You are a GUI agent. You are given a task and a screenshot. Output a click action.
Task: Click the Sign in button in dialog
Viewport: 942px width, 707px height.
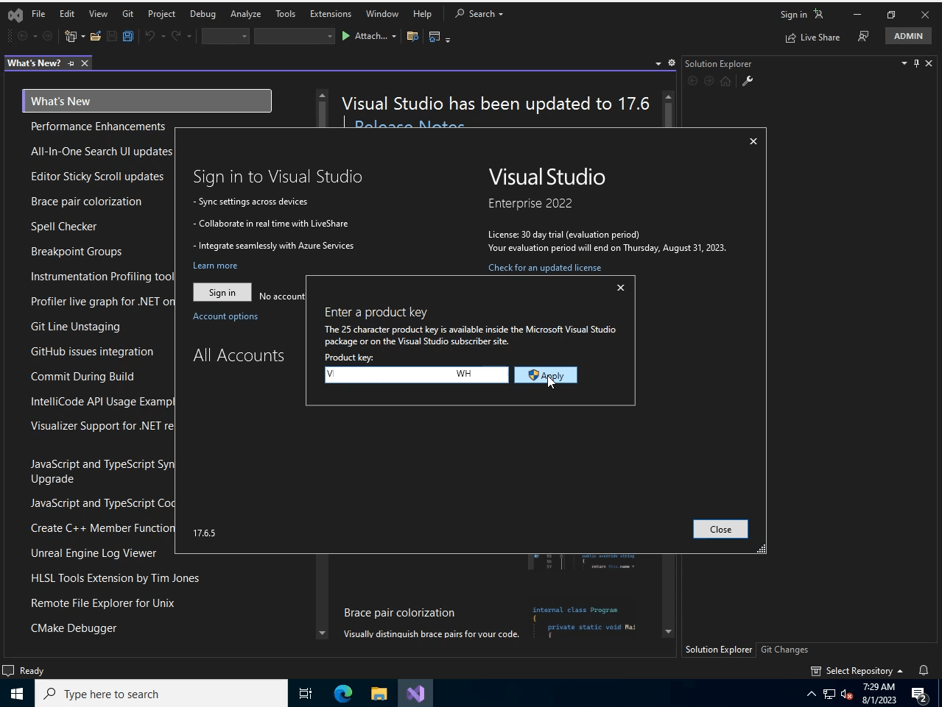click(x=222, y=292)
